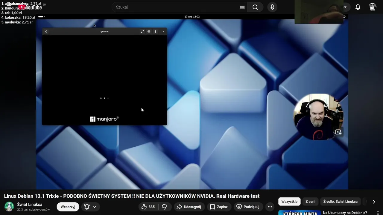Show next filter chips with the arrow

pos(374,202)
